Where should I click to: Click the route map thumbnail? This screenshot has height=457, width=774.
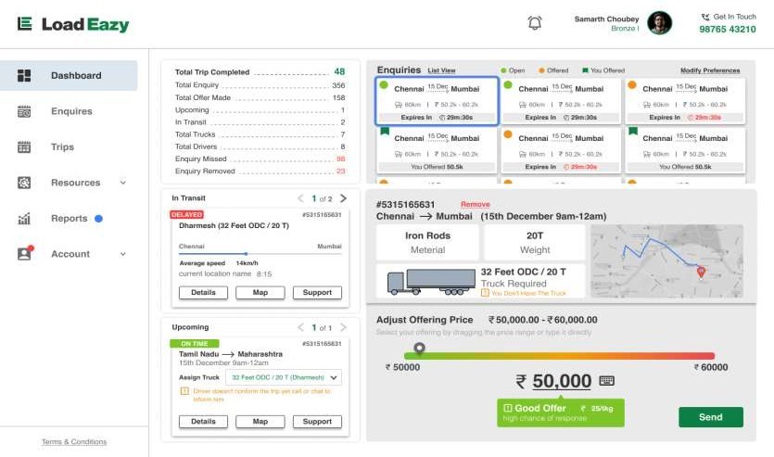tap(666, 261)
